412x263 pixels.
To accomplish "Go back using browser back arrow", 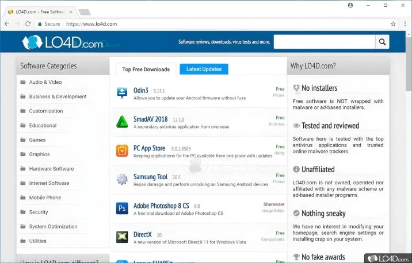I will tap(6, 24).
